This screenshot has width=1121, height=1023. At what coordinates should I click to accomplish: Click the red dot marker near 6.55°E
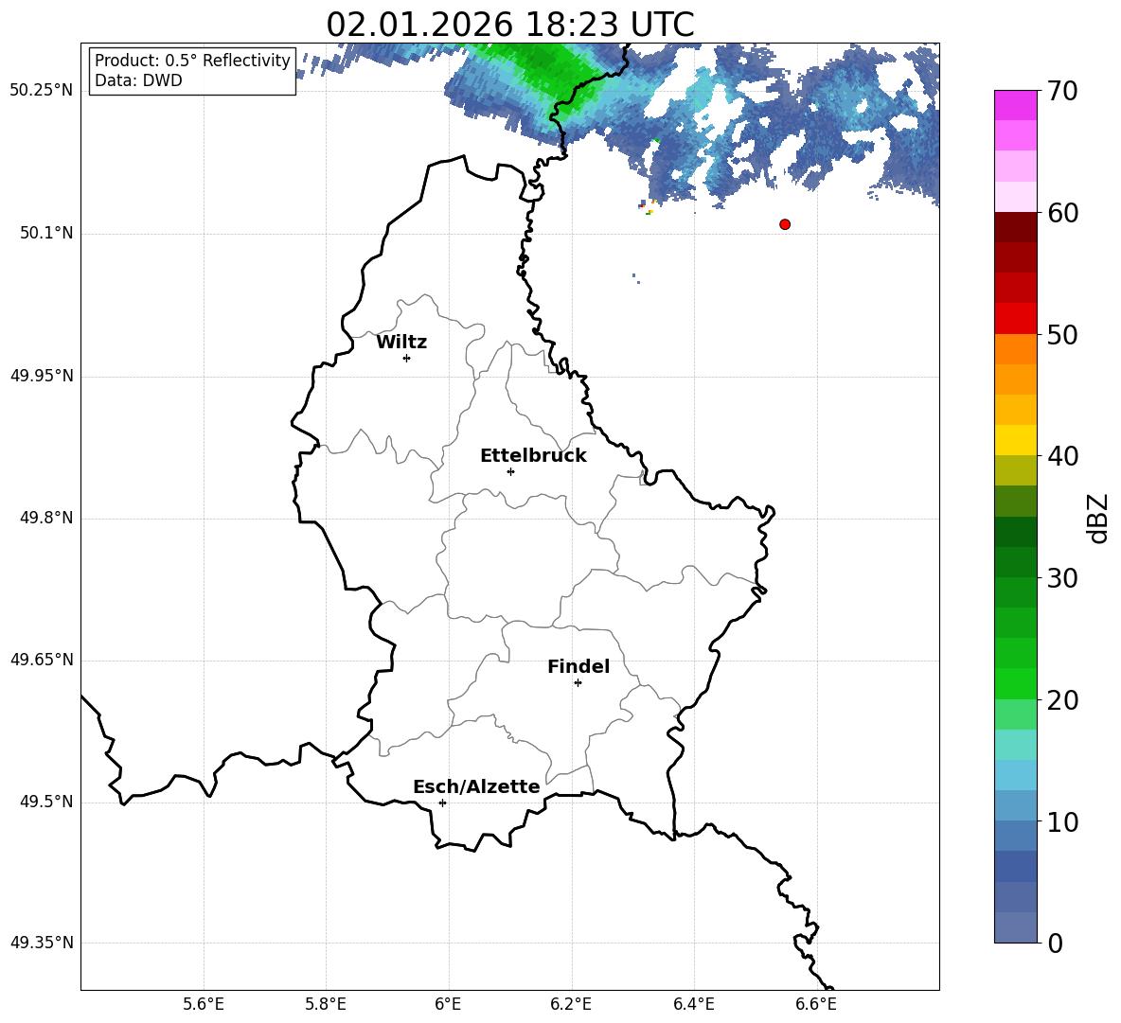785,224
